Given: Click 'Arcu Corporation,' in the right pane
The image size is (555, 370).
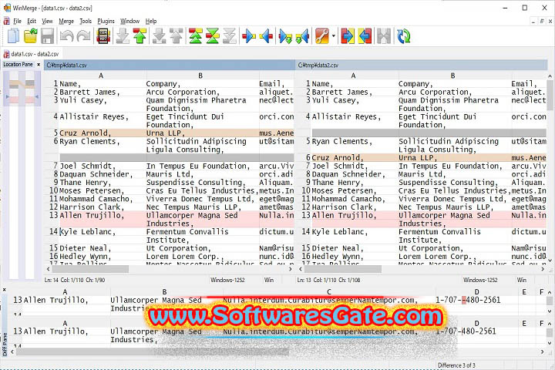Looking at the screenshot, I should click(435, 92).
